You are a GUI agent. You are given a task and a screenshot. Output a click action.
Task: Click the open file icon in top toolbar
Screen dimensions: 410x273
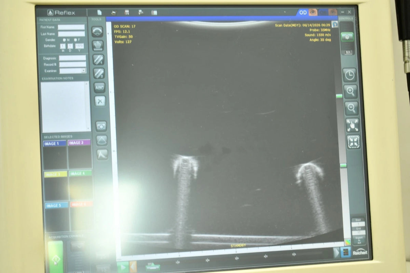[x=114, y=13]
